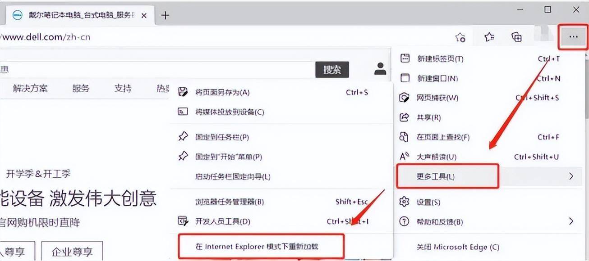Click the Ctrl+S shortcut text
This screenshot has width=589, height=261.
click(x=357, y=92)
